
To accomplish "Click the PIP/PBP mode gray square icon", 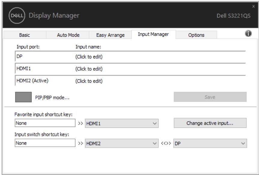I will click(x=23, y=97).
